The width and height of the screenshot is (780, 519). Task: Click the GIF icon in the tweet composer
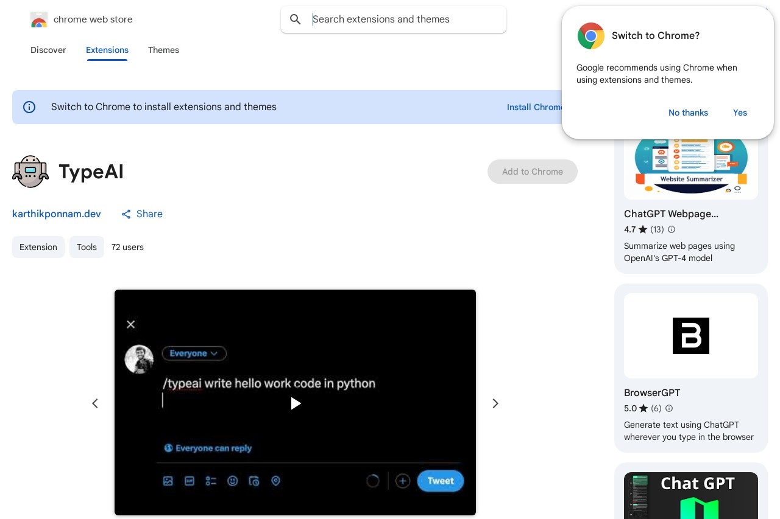coord(190,481)
